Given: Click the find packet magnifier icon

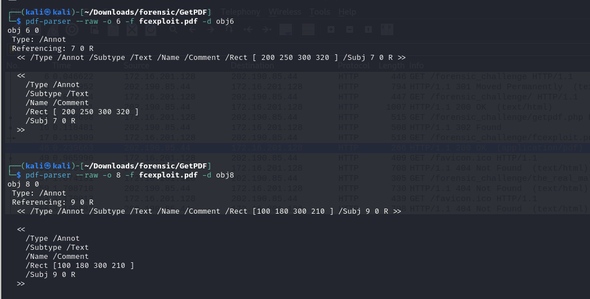Looking at the screenshot, I should tap(174, 29).
